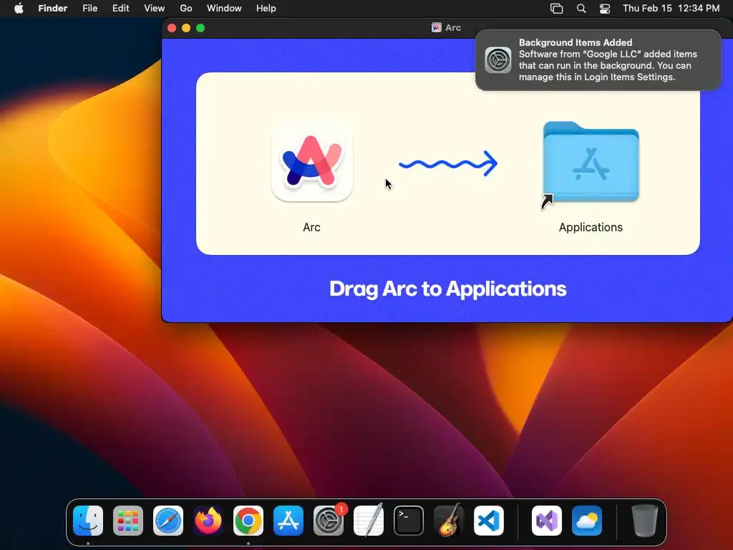Click the Arc title bar proxy icon

[436, 28]
